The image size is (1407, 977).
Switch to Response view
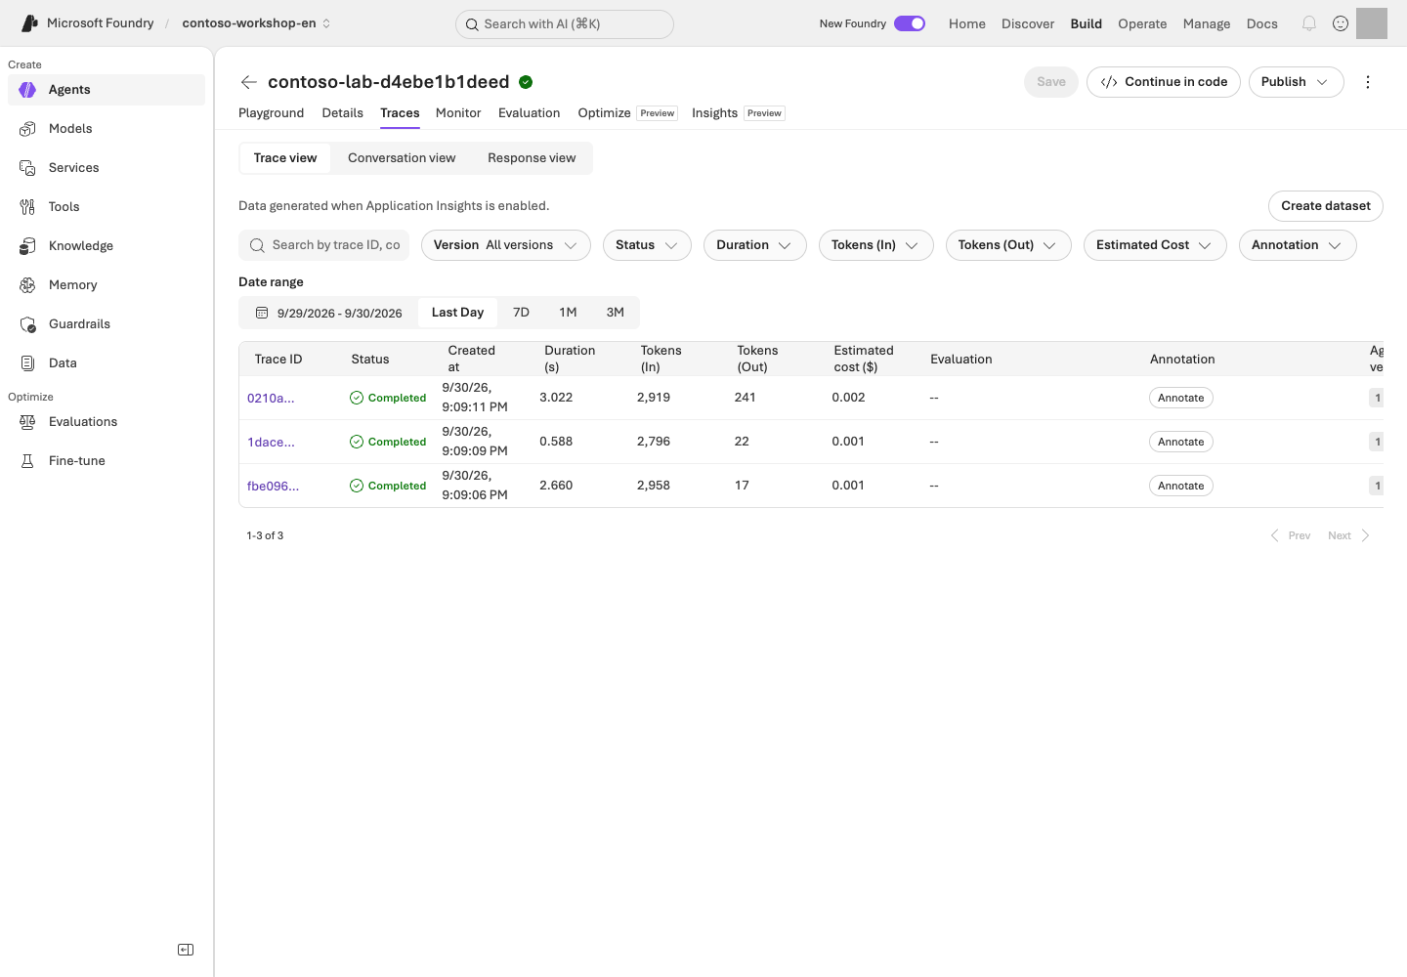(532, 158)
